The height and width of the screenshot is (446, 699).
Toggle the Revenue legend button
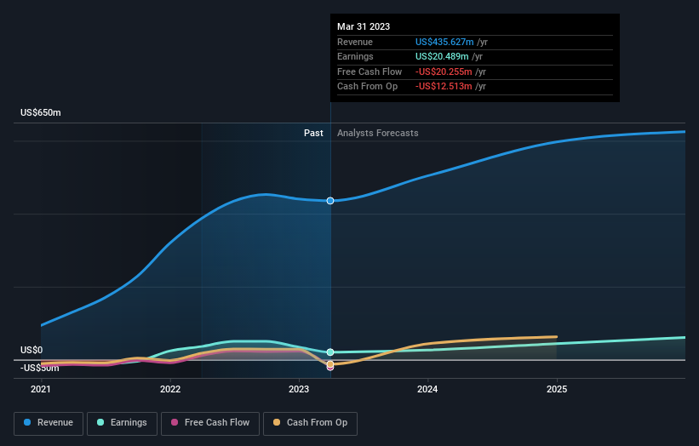click(x=49, y=423)
